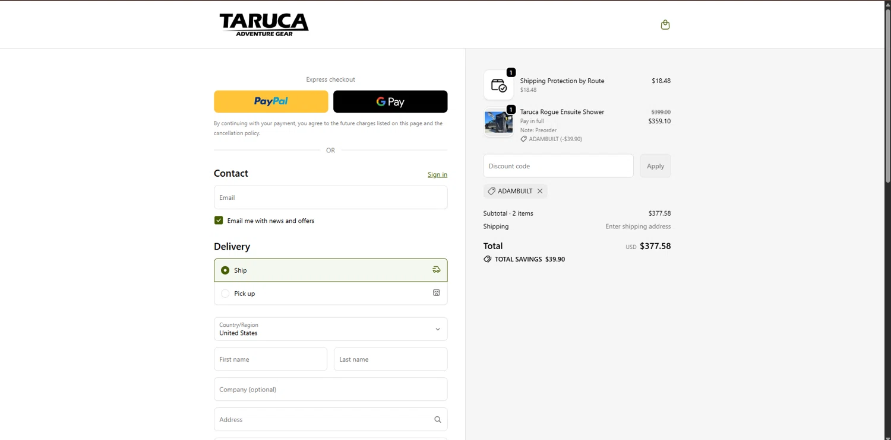Click the 'Express checkout' heading text

tap(331, 79)
